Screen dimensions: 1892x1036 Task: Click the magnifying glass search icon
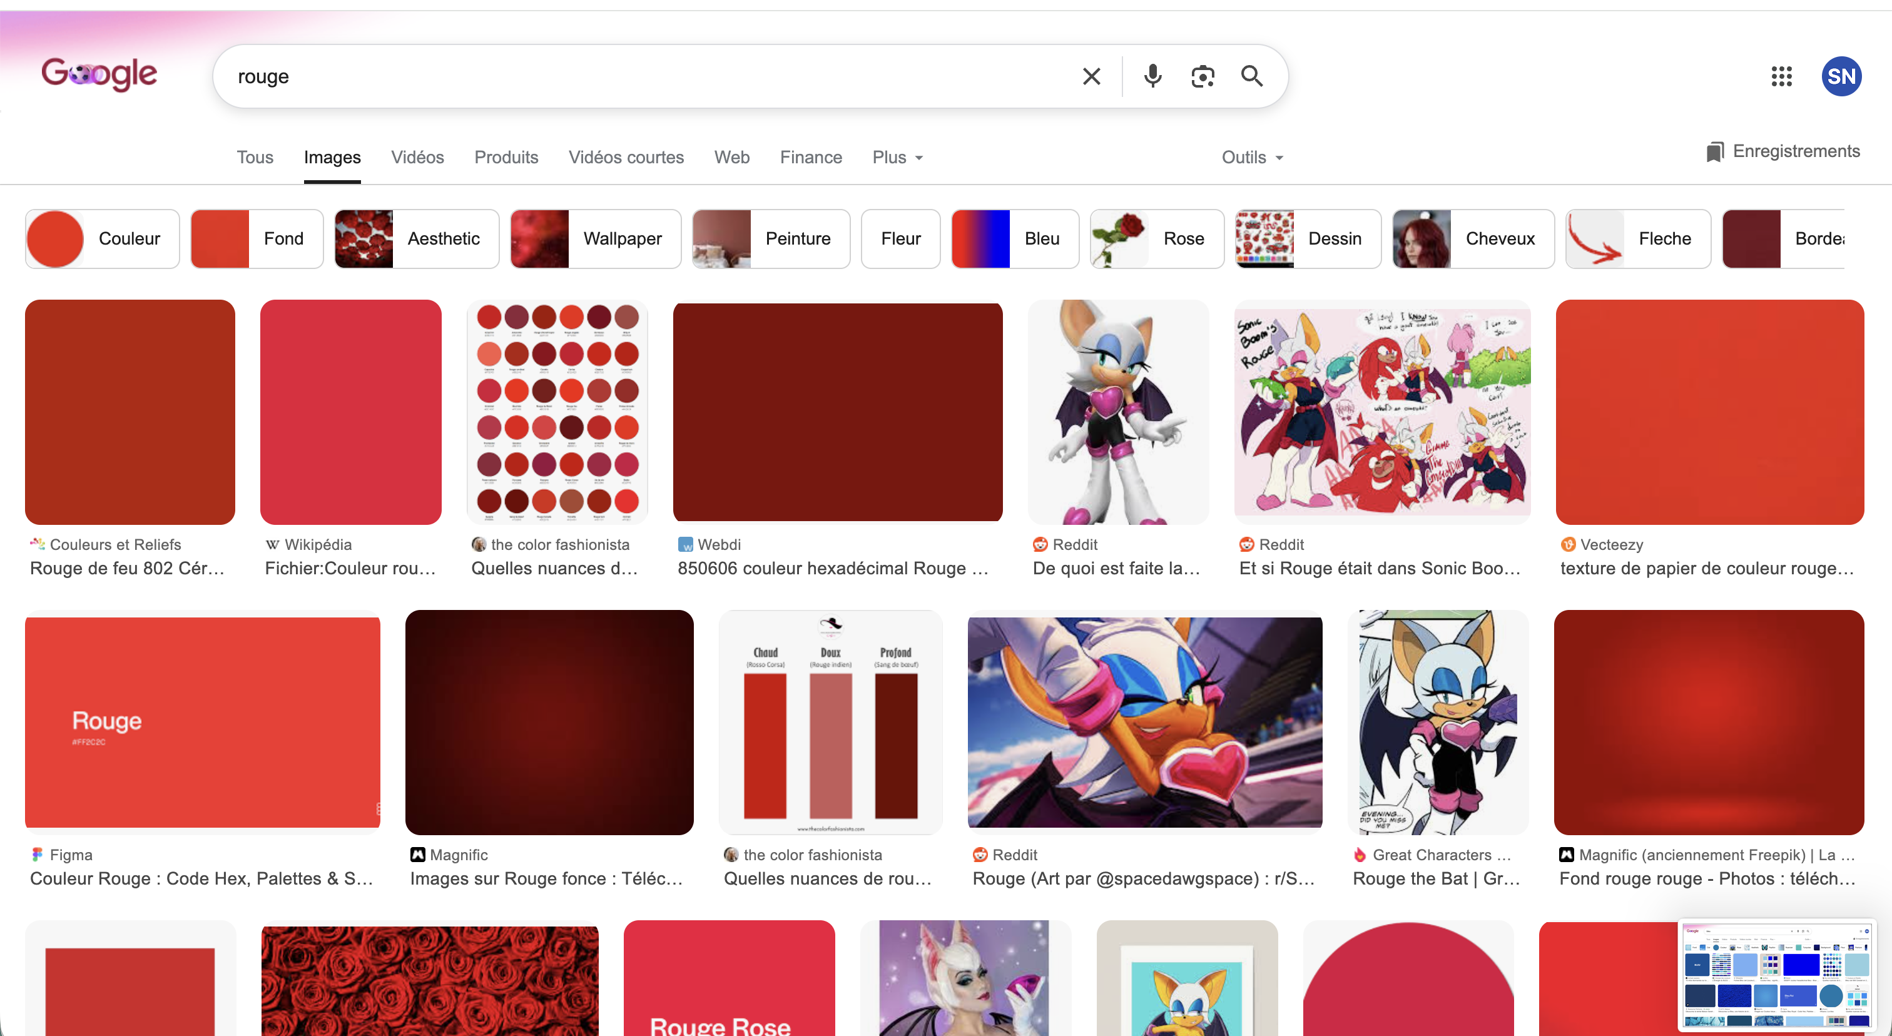(1253, 76)
